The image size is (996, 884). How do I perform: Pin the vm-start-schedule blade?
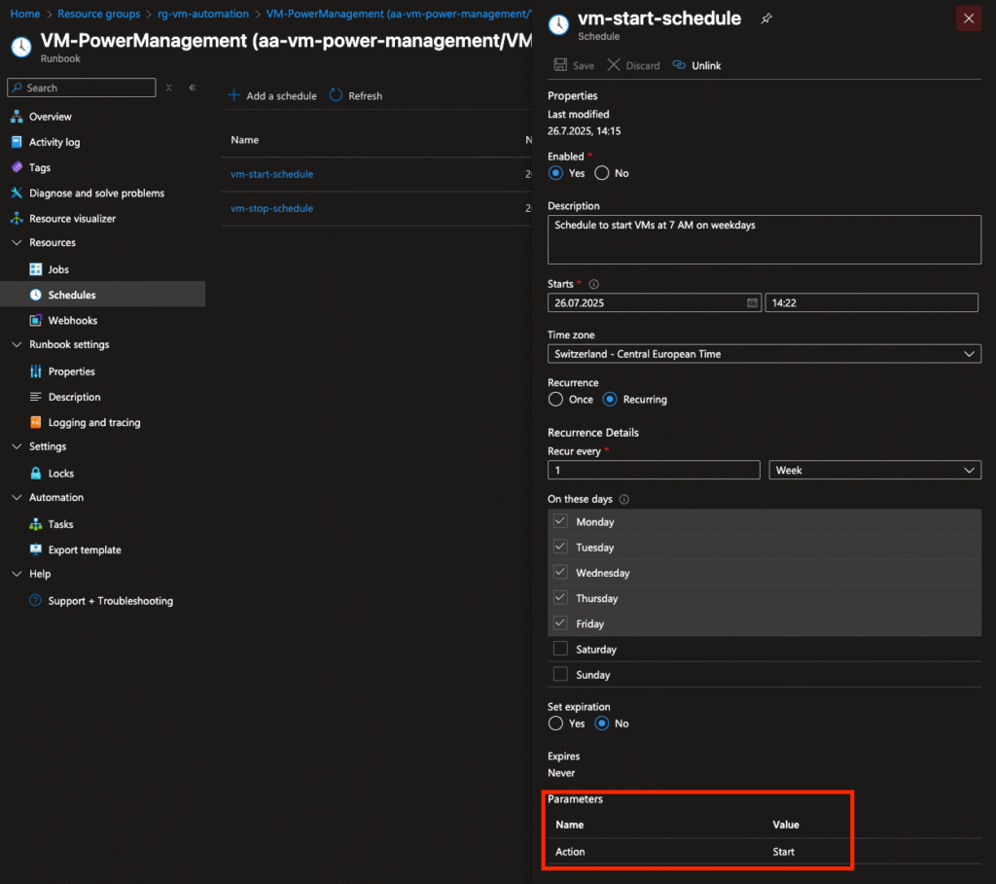(x=766, y=19)
